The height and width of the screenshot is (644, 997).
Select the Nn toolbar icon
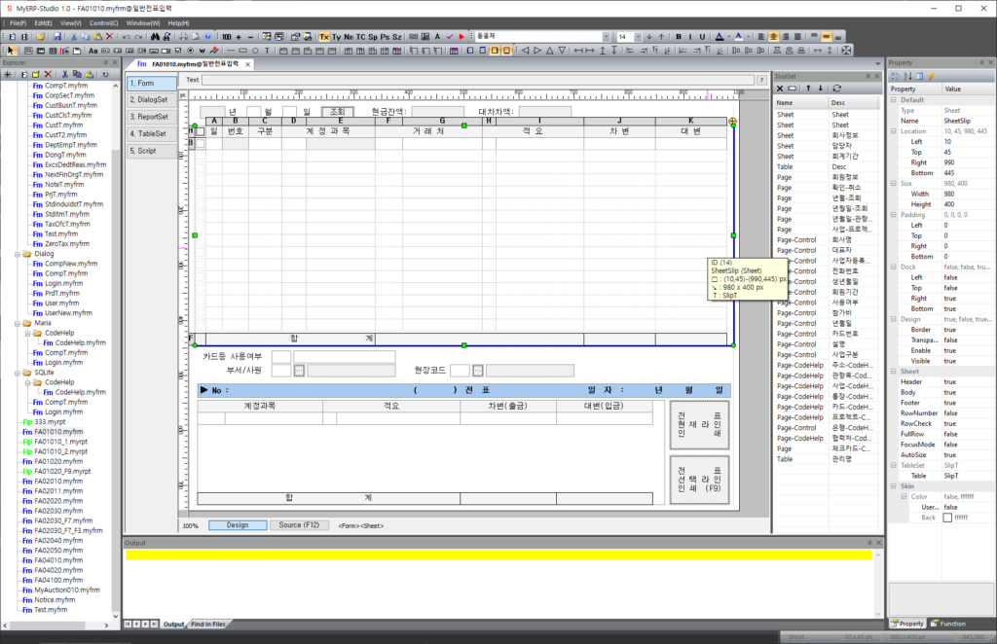[x=349, y=37]
